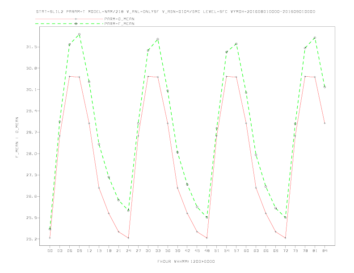354x273 pixels.
Task: Click red O_MEAN plus marker at hour 72
Action: (285, 238)
